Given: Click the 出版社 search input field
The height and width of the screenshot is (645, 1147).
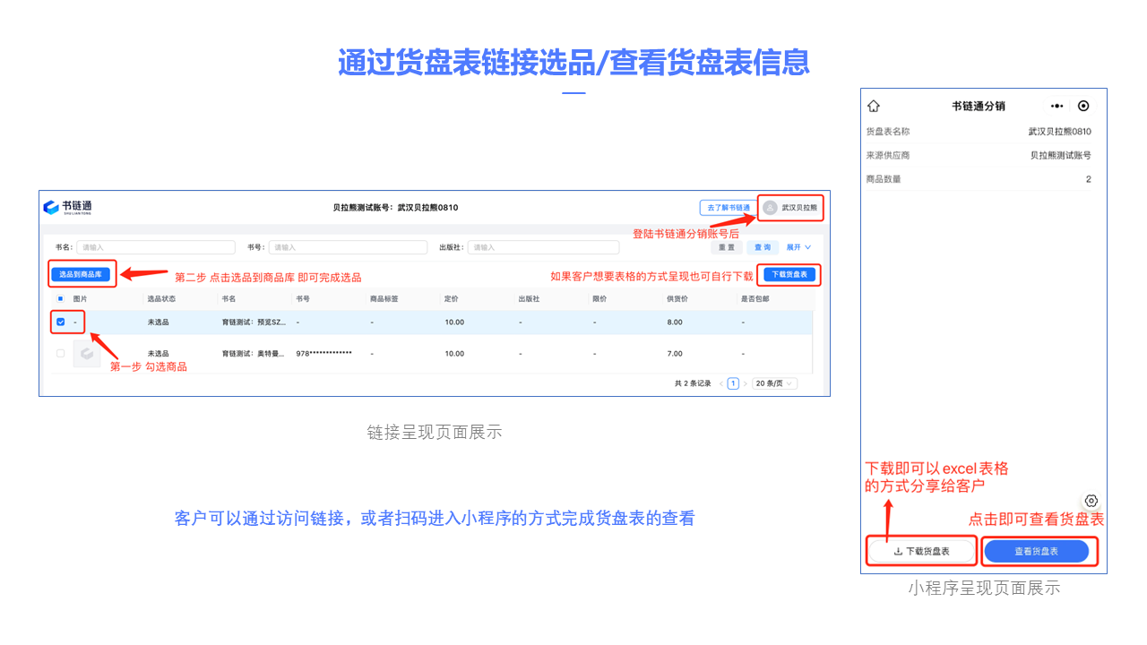Looking at the screenshot, I should pos(543,247).
